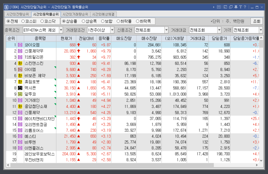Sort by the 매수잔량 column header
The height and width of the screenshot is (174, 268).
click(149, 38)
